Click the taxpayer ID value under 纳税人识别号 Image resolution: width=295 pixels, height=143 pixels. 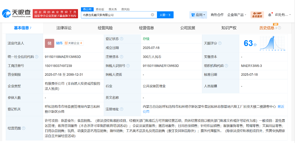(161, 66)
